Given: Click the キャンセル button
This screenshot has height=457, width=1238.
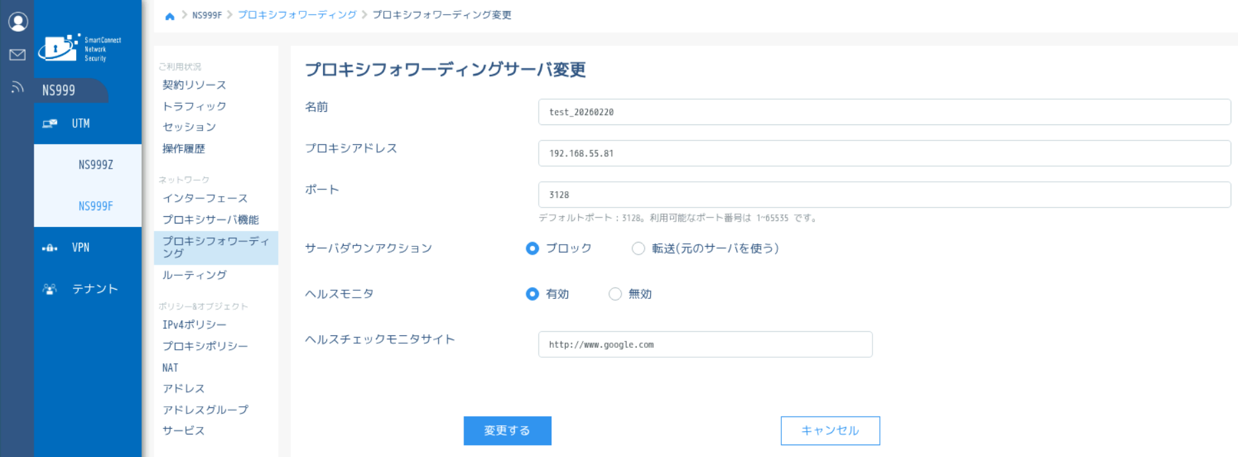Looking at the screenshot, I should (830, 431).
